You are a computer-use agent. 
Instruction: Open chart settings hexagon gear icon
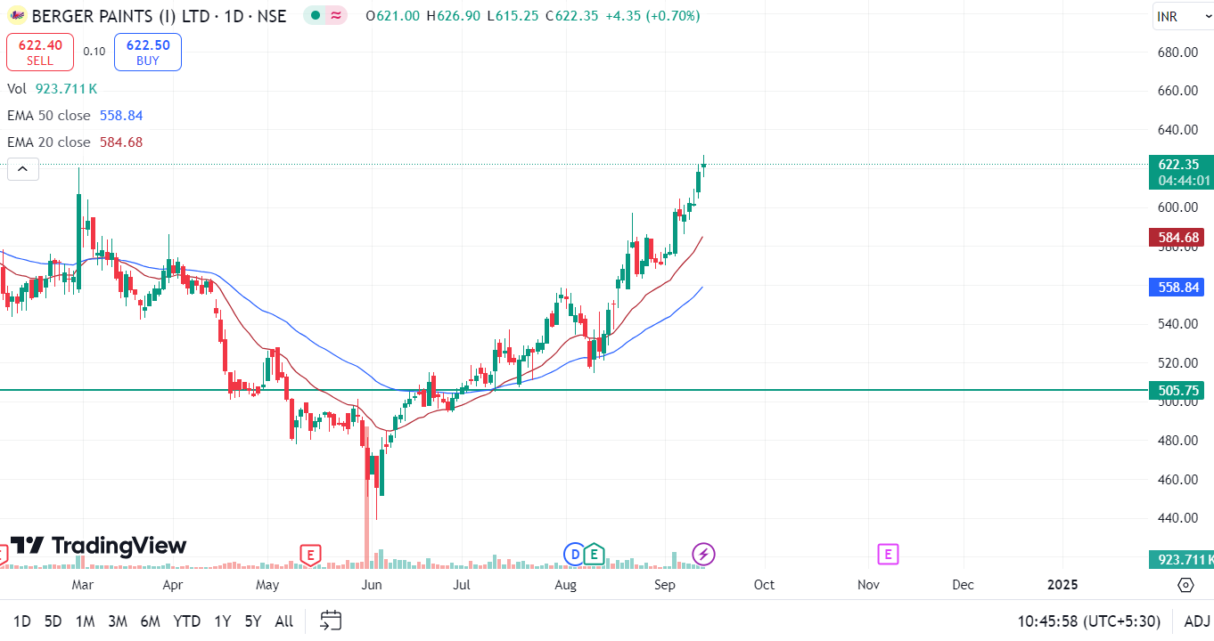coord(1185,585)
